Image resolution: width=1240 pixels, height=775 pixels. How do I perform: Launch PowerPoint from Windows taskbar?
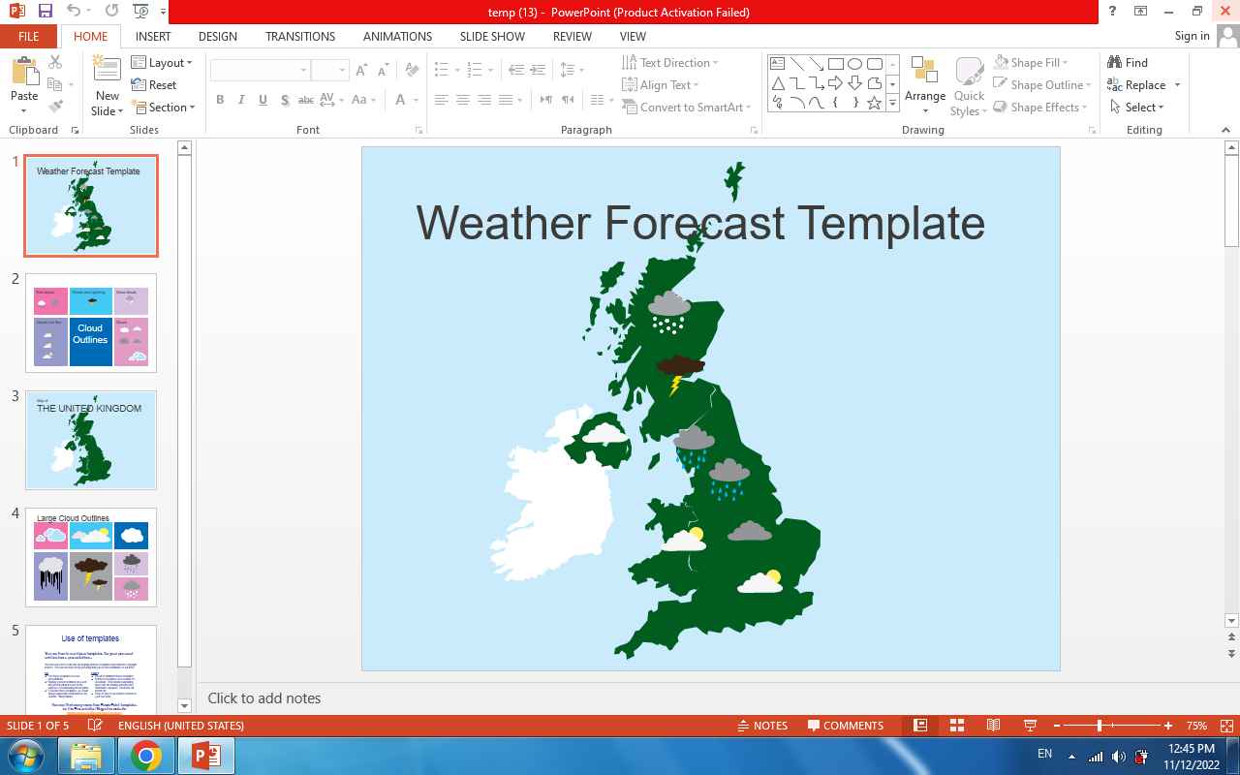click(205, 756)
